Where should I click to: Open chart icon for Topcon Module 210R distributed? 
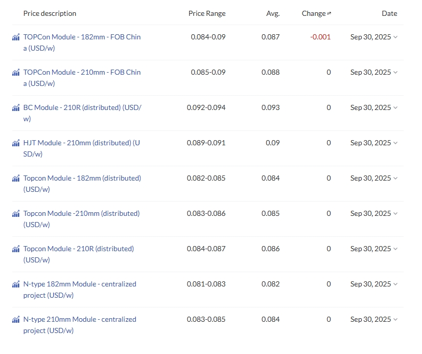[x=16, y=249]
